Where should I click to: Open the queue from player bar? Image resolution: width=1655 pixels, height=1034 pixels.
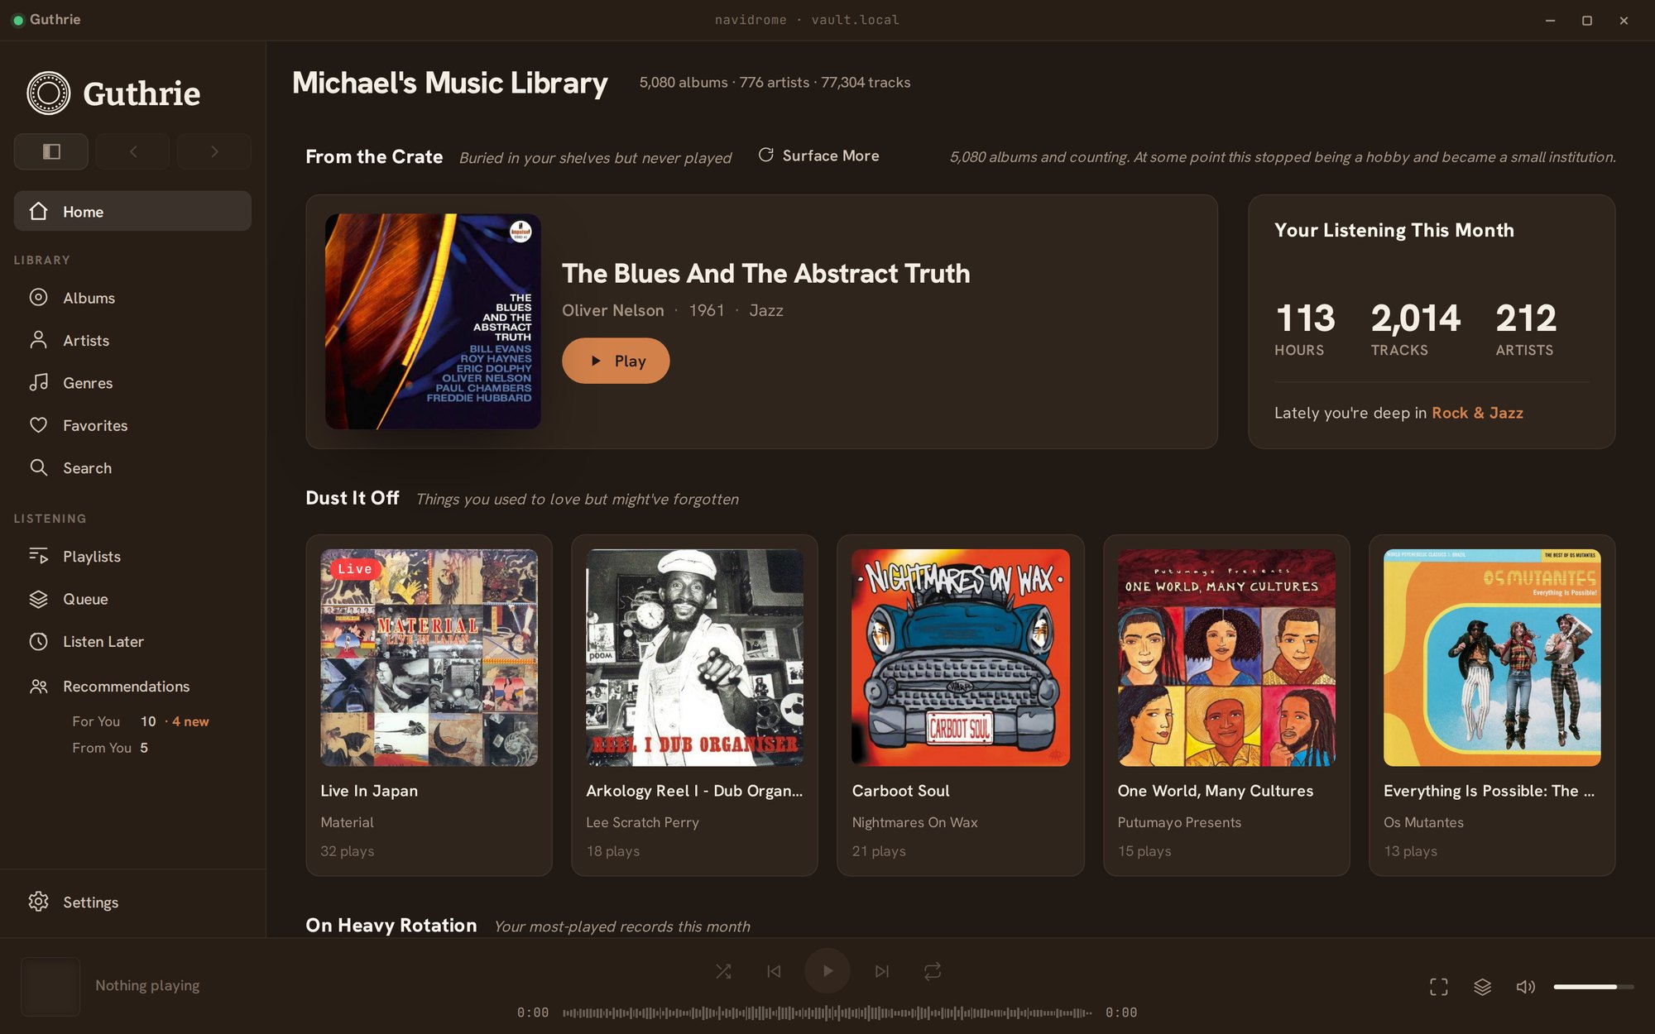(x=1482, y=986)
